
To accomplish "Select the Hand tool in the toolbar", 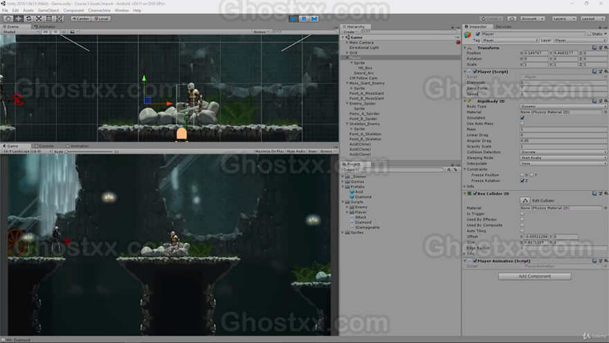I will (8, 18).
